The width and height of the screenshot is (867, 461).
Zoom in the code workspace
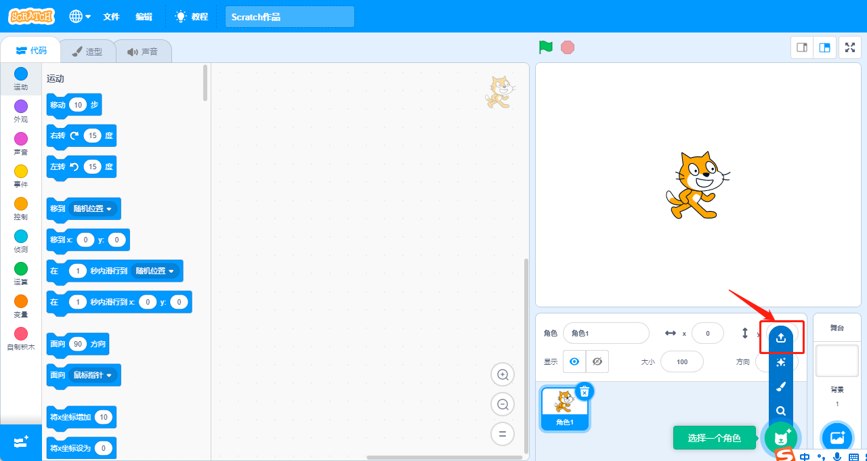(503, 374)
